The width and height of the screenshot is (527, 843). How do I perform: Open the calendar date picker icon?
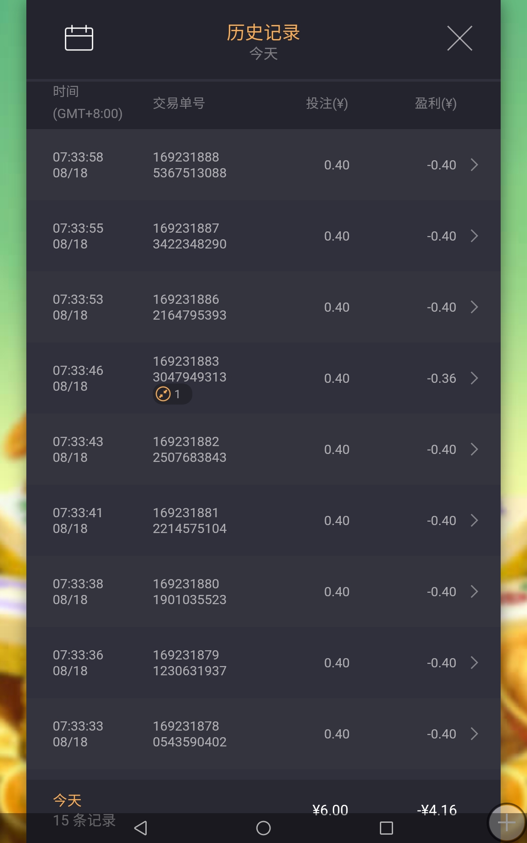coord(79,38)
